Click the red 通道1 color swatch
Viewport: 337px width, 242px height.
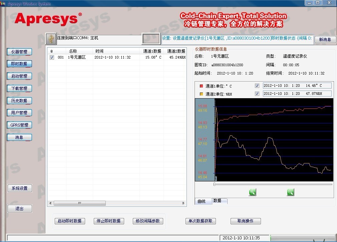coord(202,86)
